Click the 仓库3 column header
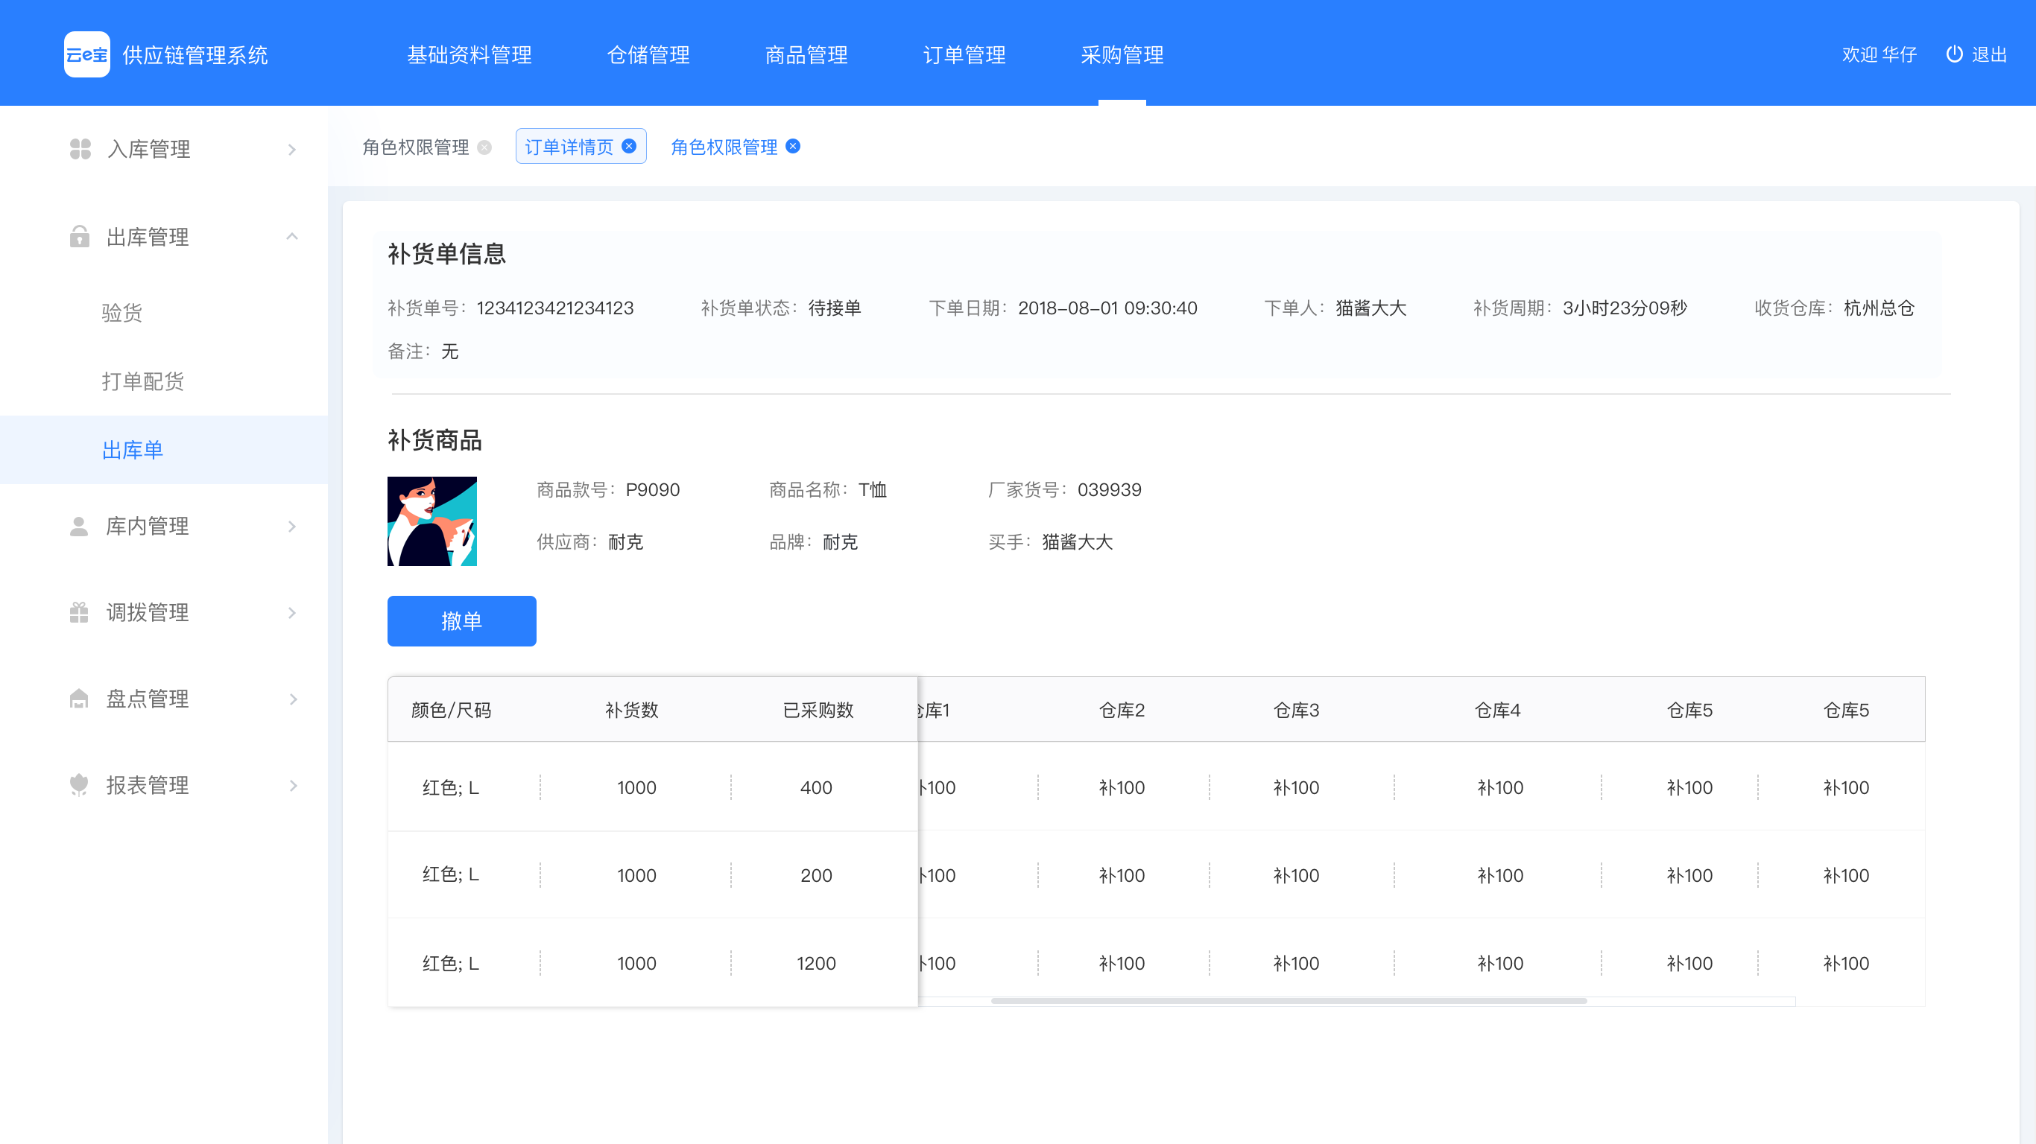Viewport: 2036px width, 1144px height. click(x=1296, y=711)
